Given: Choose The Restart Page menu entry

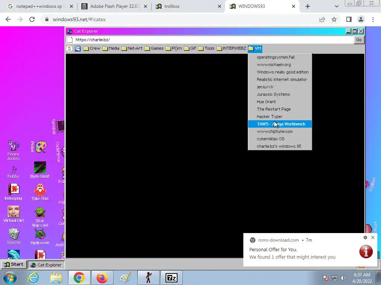Looking at the screenshot, I should (x=280, y=109).
